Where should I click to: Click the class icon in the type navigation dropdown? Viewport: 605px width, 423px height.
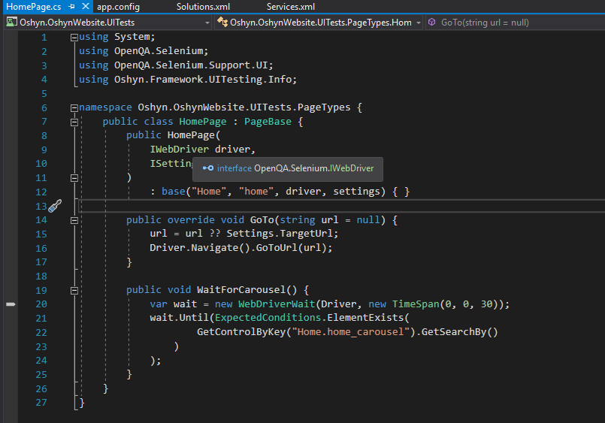[222, 23]
